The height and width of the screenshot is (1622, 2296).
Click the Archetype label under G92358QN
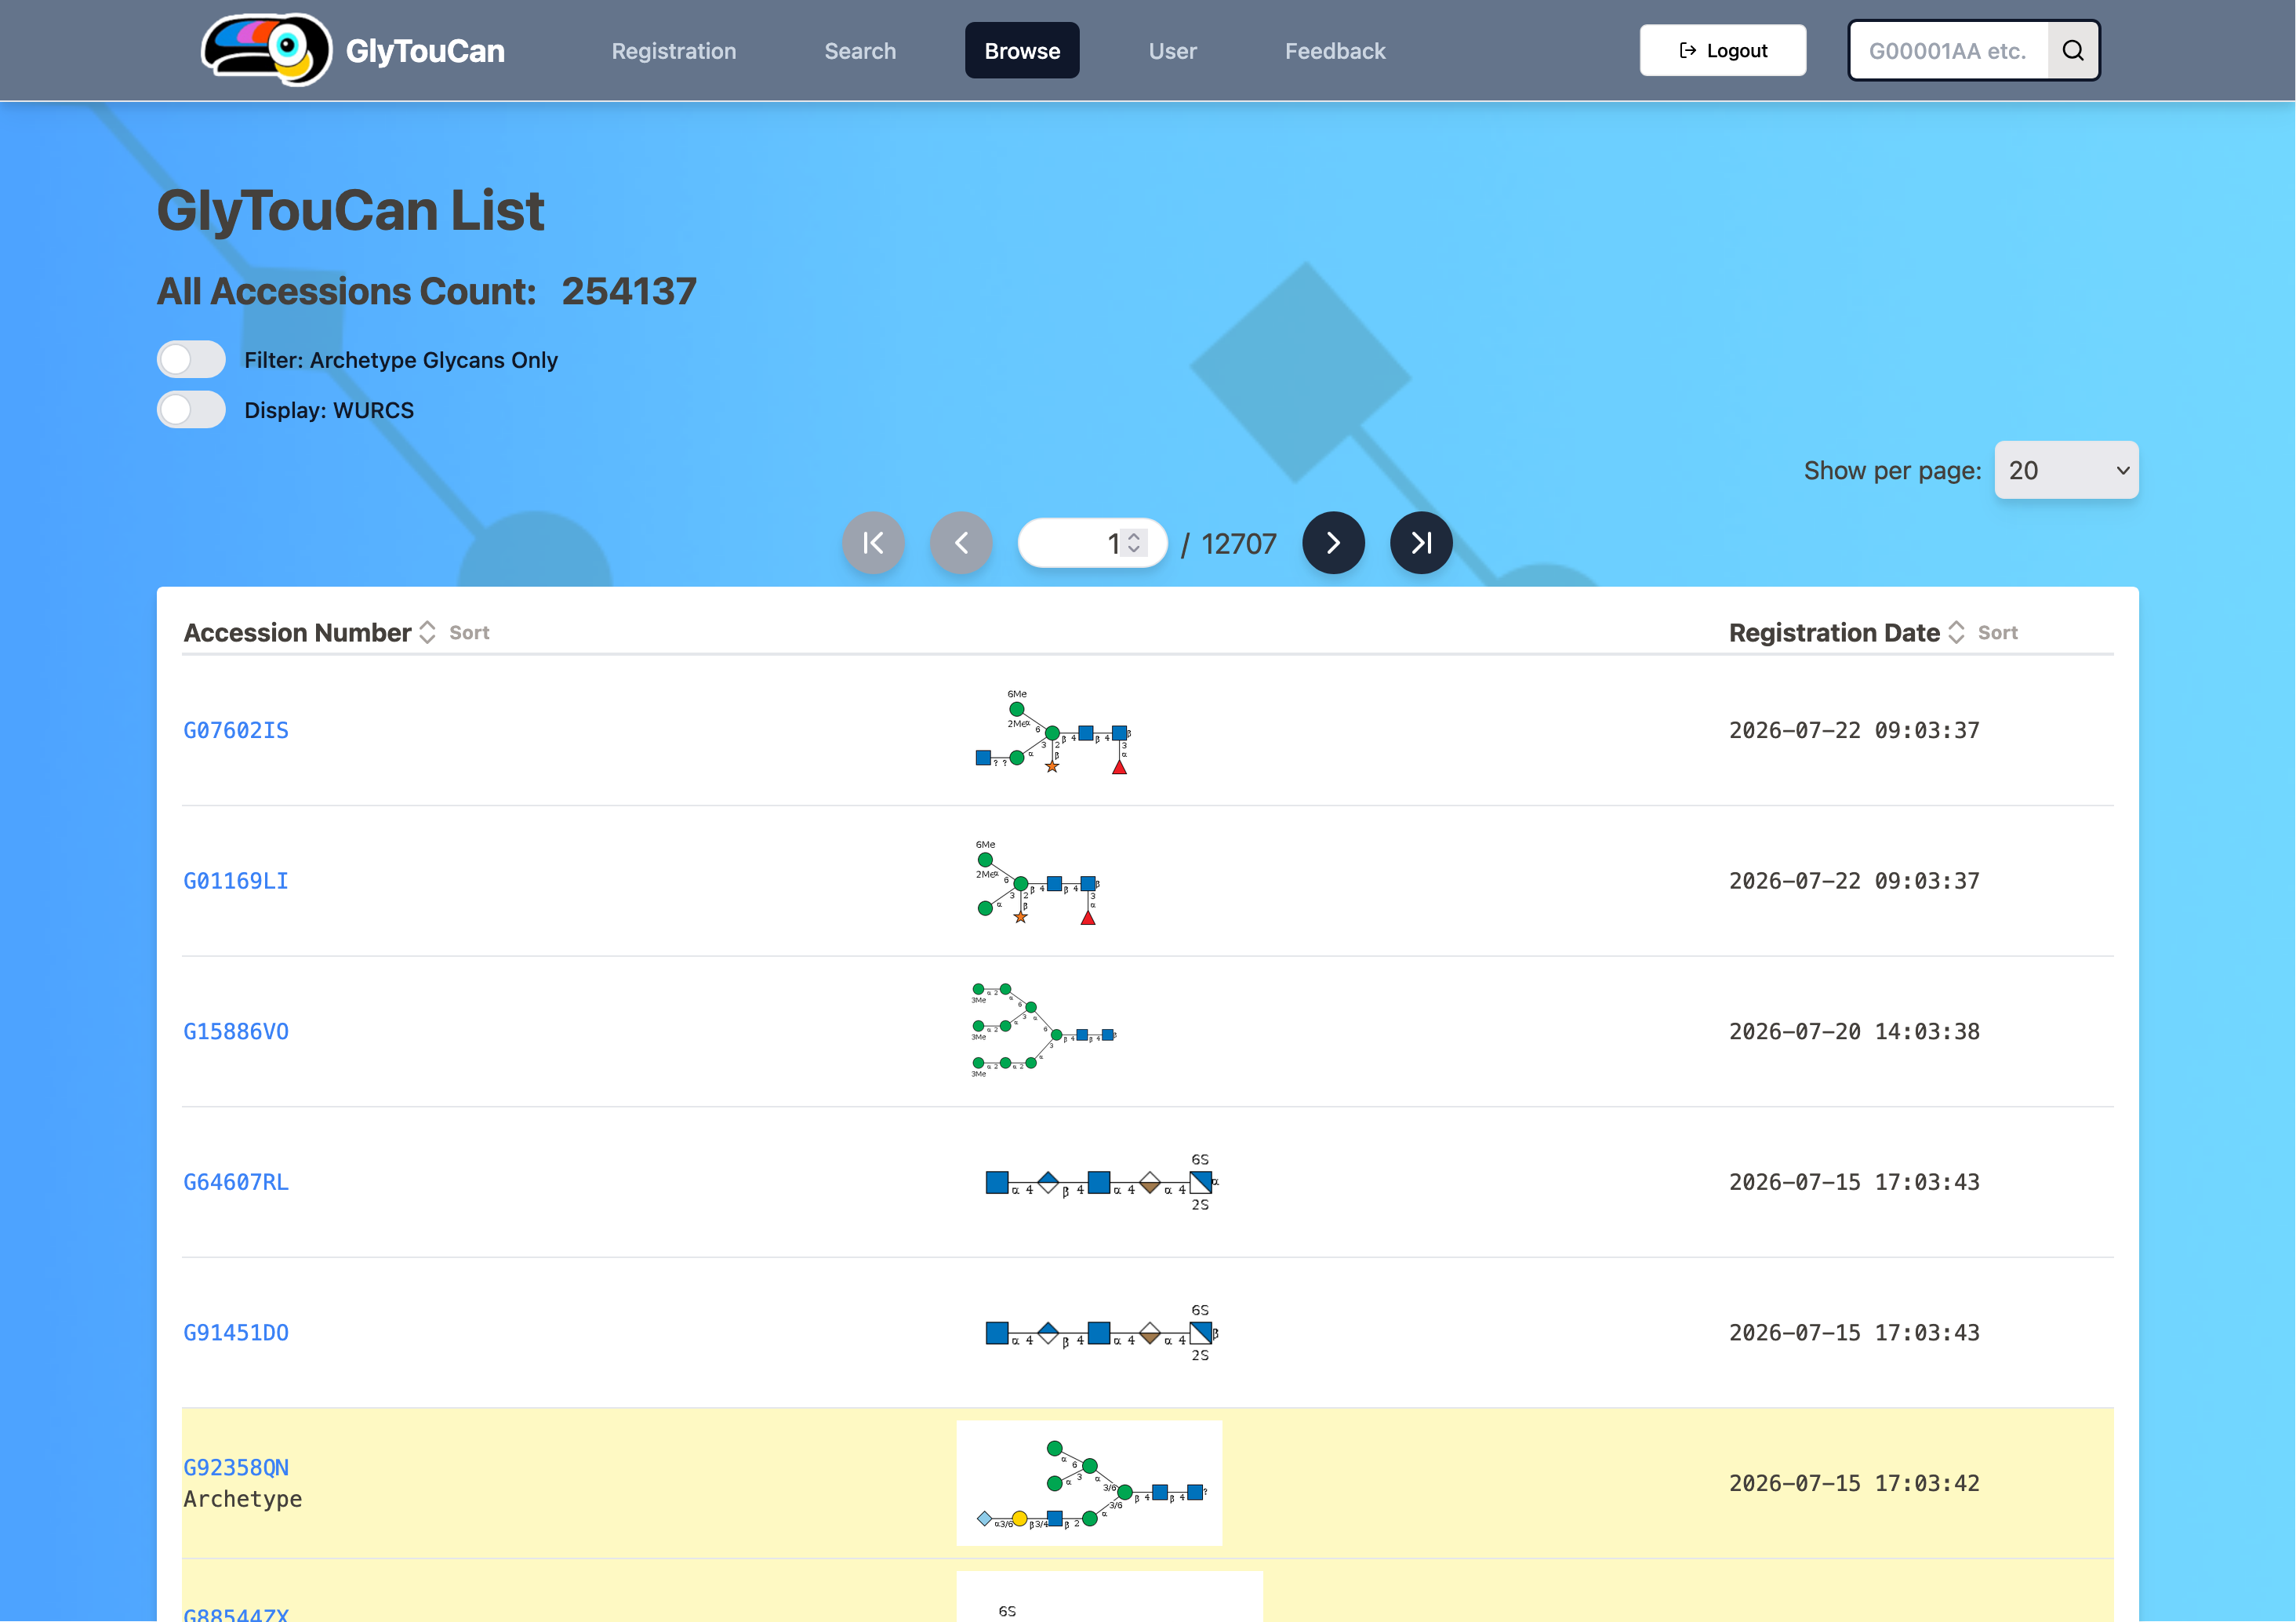243,1499
